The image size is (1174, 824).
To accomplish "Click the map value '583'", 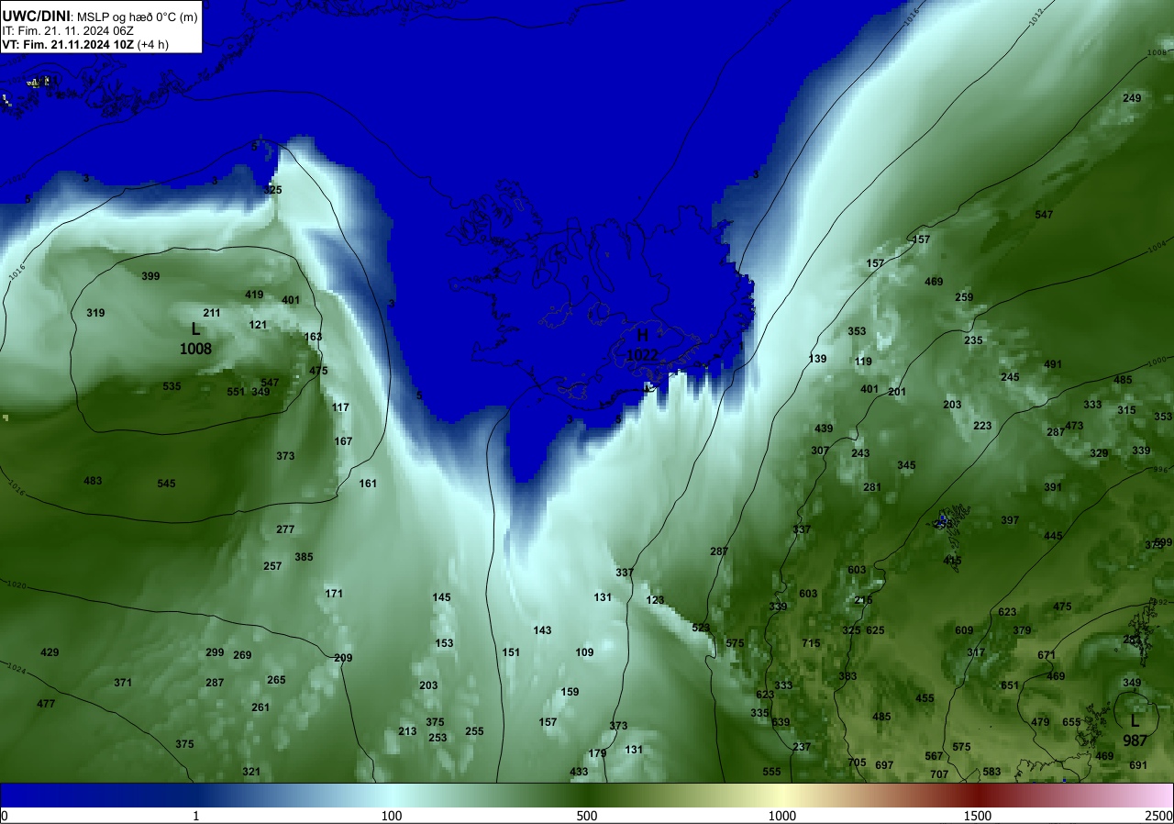I will 991,772.
